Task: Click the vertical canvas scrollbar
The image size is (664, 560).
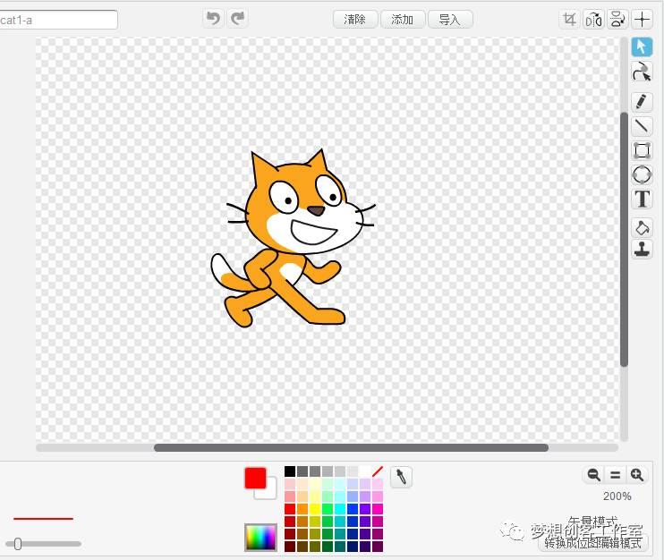Action: 624,239
